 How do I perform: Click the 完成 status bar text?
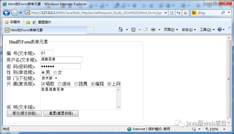(6, 129)
